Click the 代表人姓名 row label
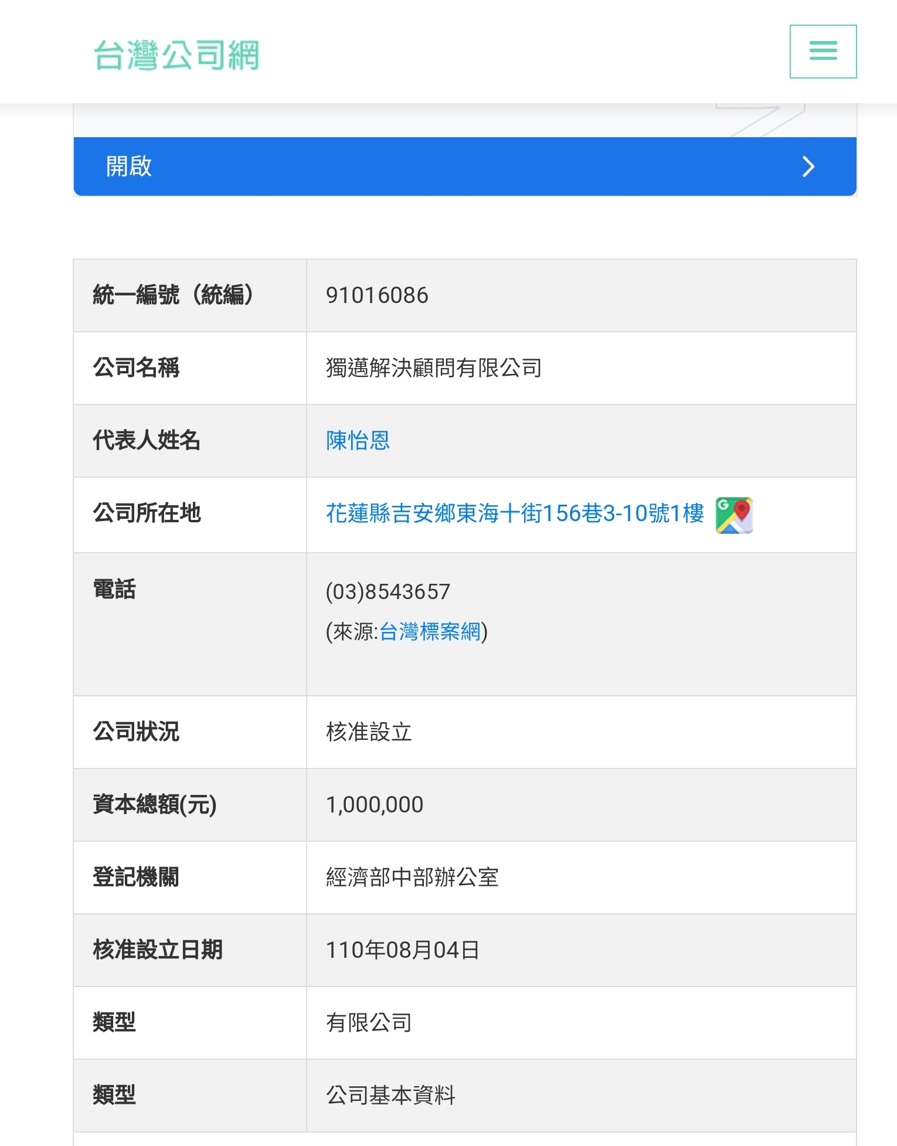This screenshot has width=897, height=1146. [147, 440]
